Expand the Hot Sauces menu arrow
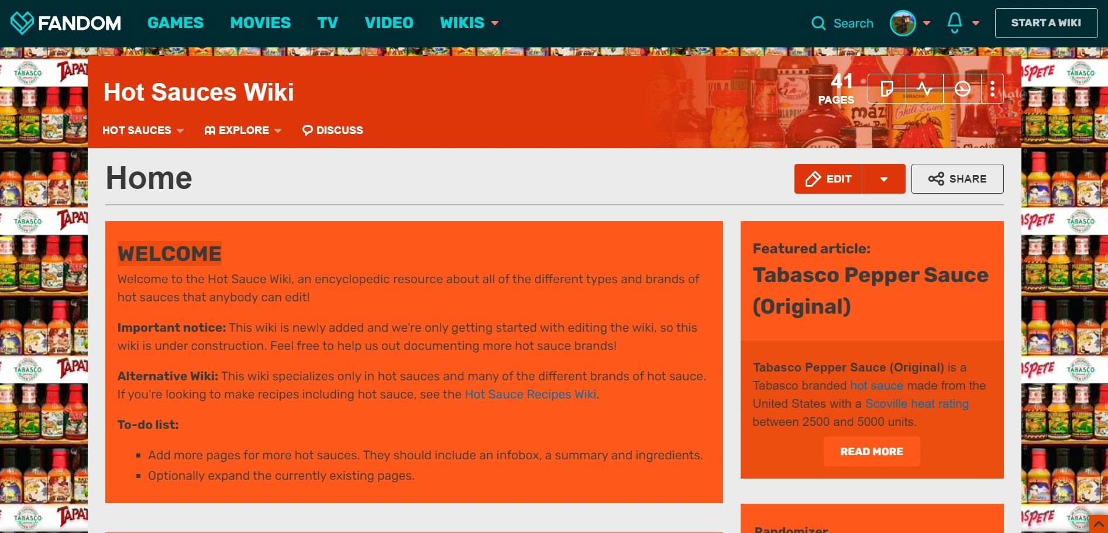This screenshot has height=533, width=1108. click(x=180, y=131)
